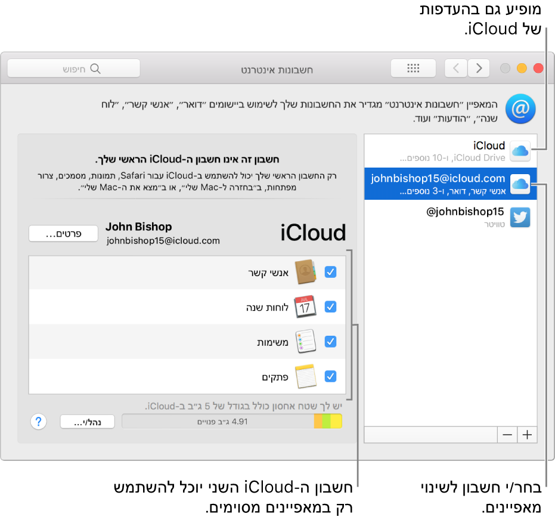Click the magnifier icon in the search field
Viewport: 555px width, 520px height.
(x=95, y=69)
